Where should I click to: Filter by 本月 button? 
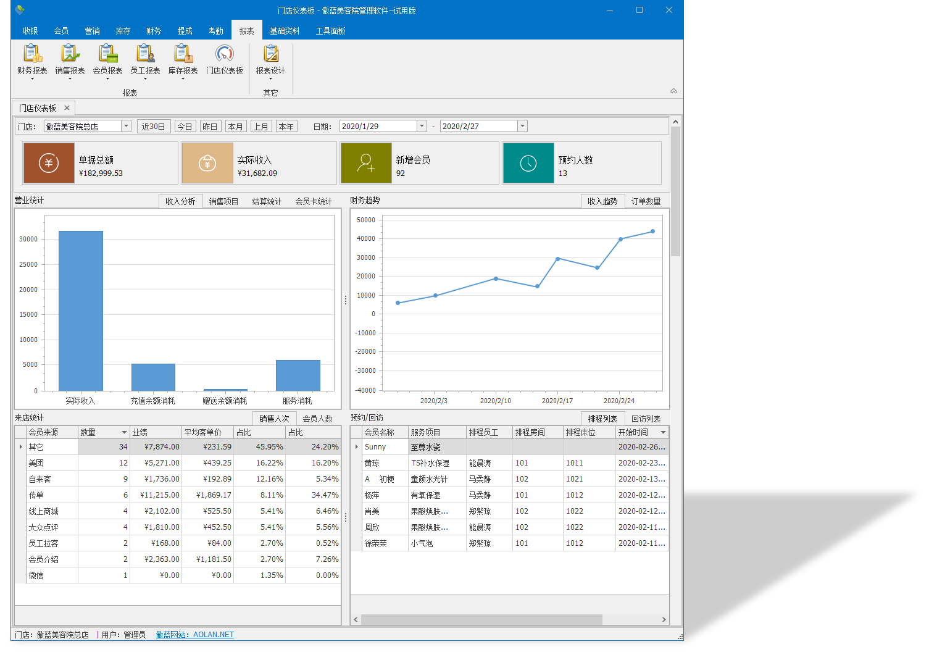coord(236,127)
